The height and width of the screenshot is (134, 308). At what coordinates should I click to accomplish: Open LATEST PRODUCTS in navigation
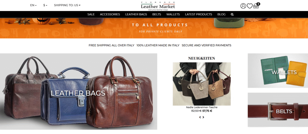(x=199, y=14)
